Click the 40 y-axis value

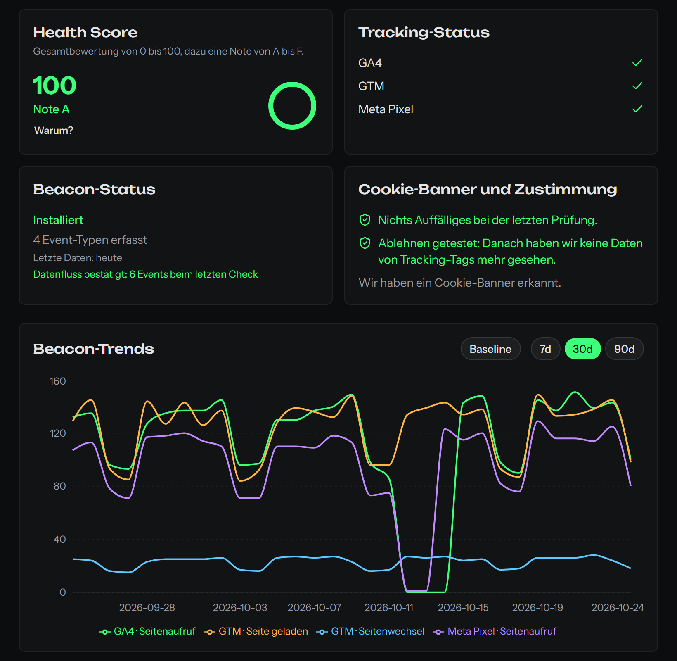pyautogui.click(x=60, y=539)
